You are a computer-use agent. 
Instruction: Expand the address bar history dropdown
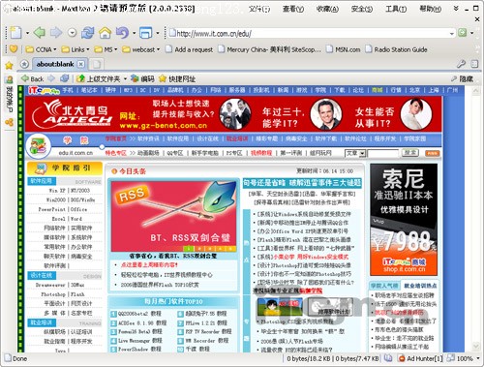[452, 33]
